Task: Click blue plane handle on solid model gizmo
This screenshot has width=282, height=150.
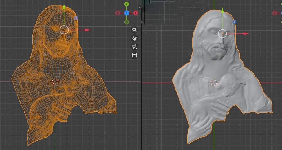Action: 234,22
